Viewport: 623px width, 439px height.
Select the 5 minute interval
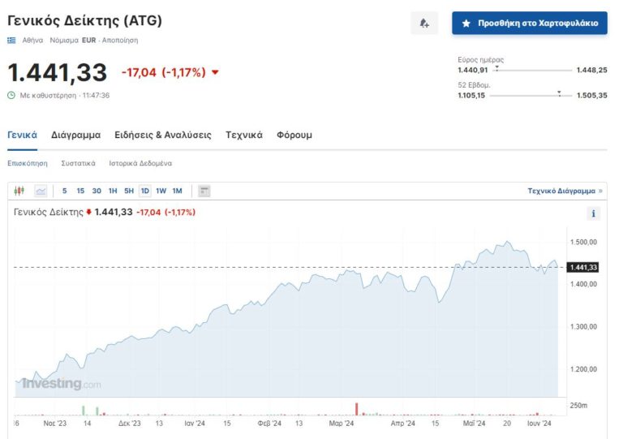(65, 191)
